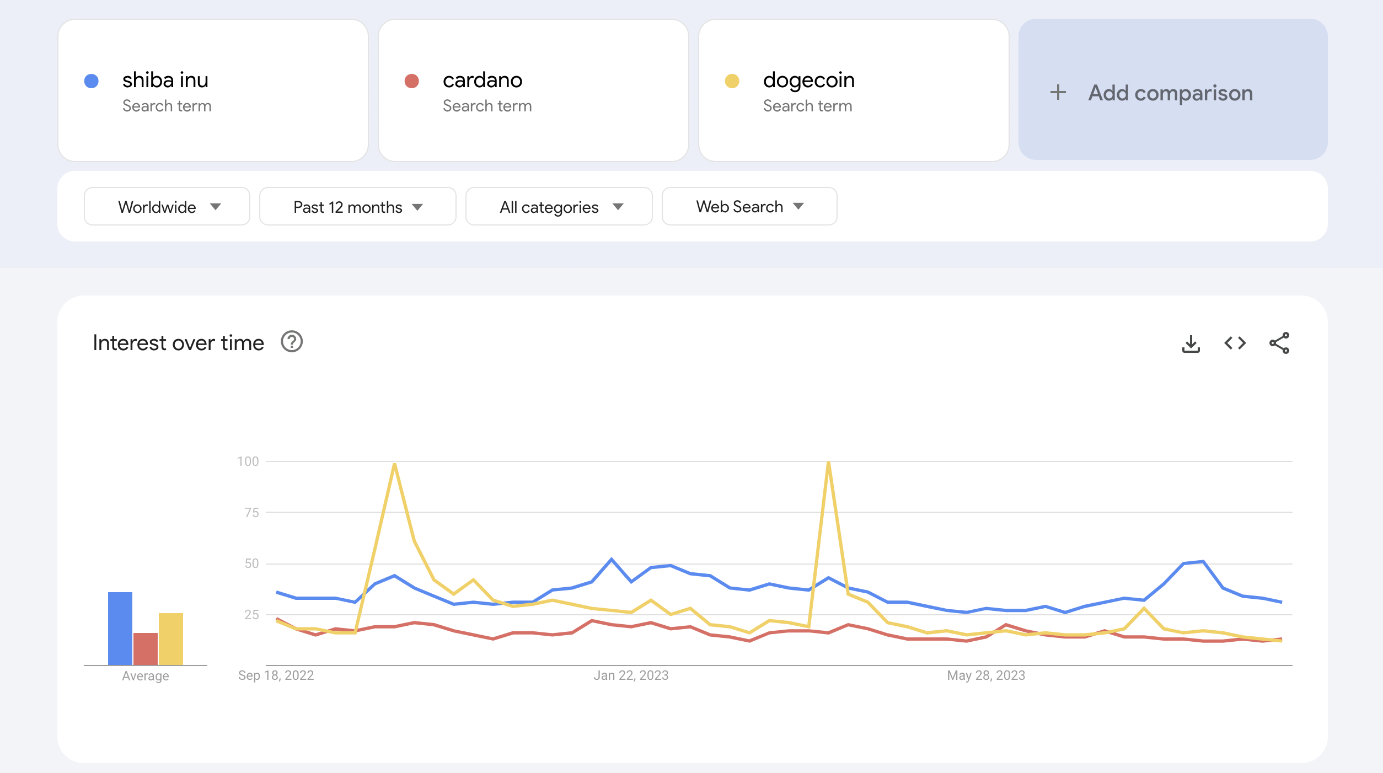Open the Past 12 months time dropdown
This screenshot has width=1383, height=773.
coord(357,206)
